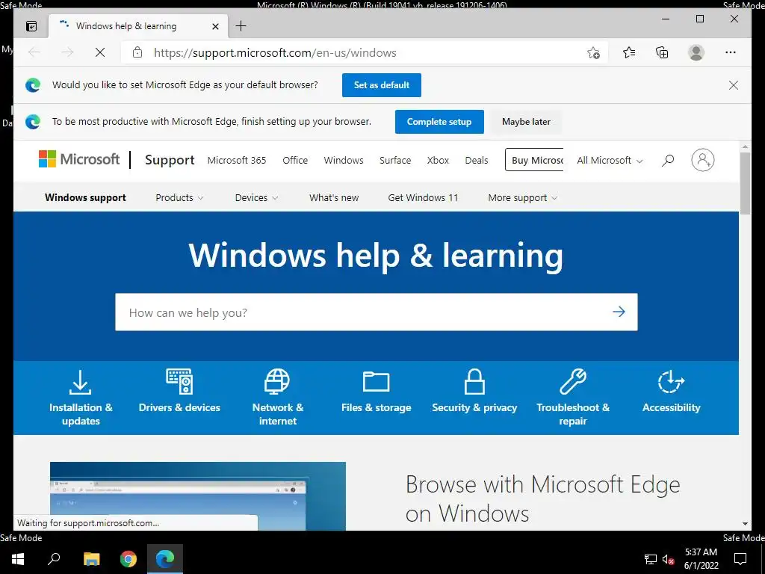
Task: Open the Get Windows 11 link
Action: click(x=423, y=197)
